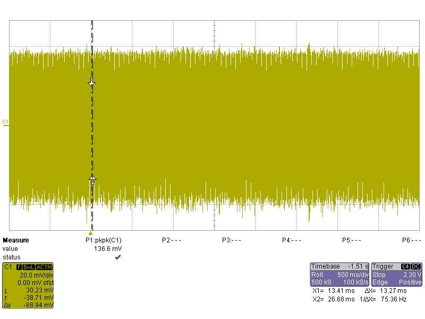Select the empty P2 measurement slot

[x=171, y=240]
